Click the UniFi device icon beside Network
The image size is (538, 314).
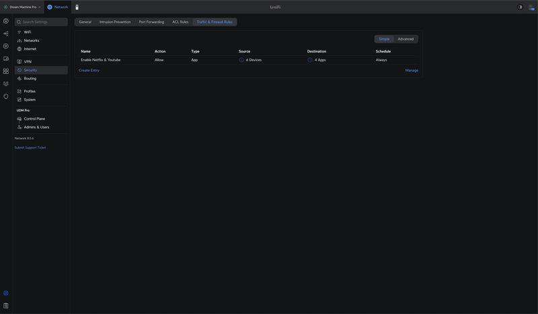[x=77, y=7]
